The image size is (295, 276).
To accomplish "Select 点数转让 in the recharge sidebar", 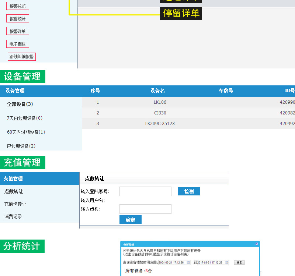I will point(14,191).
